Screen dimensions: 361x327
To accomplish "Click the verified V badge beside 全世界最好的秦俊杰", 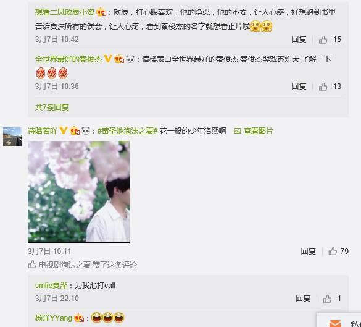I will coord(108,59).
